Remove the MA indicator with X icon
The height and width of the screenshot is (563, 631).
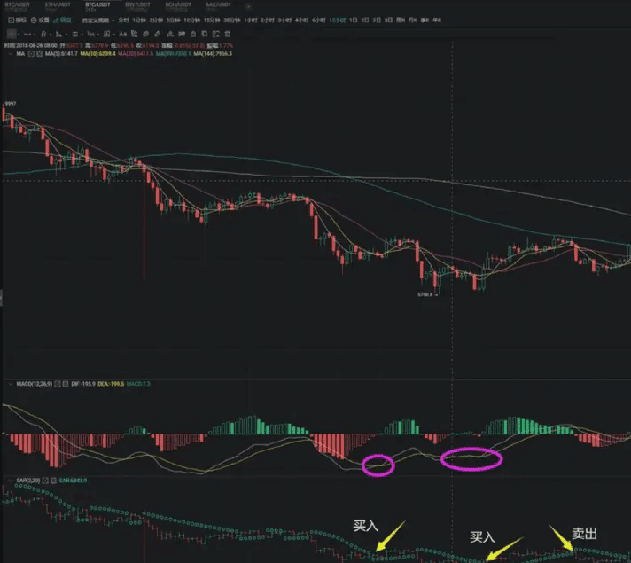coord(39,53)
